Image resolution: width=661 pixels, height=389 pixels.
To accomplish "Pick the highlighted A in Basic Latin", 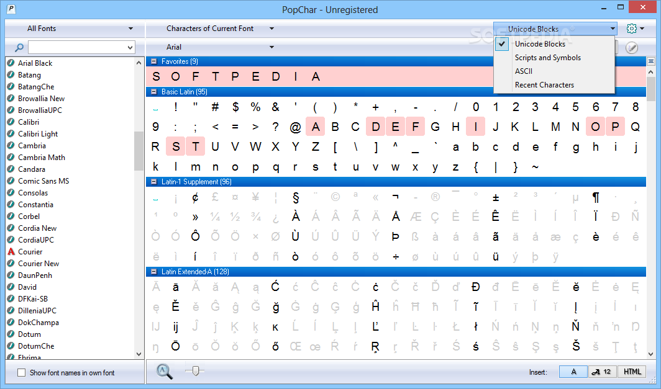I will click(316, 127).
